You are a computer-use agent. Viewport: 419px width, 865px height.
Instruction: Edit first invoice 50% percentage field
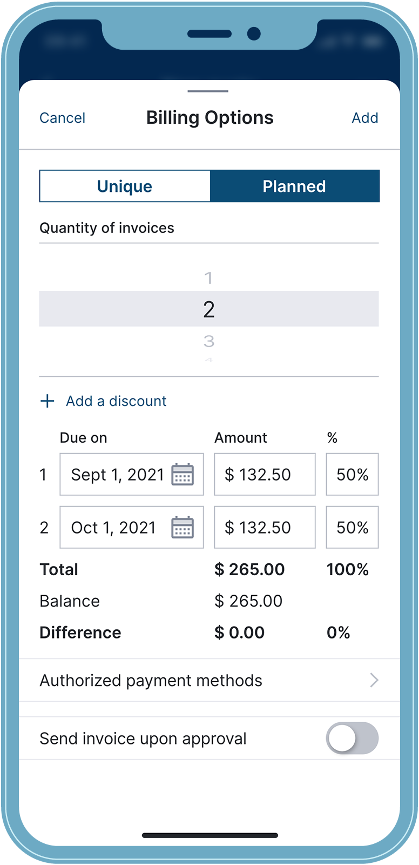point(352,475)
